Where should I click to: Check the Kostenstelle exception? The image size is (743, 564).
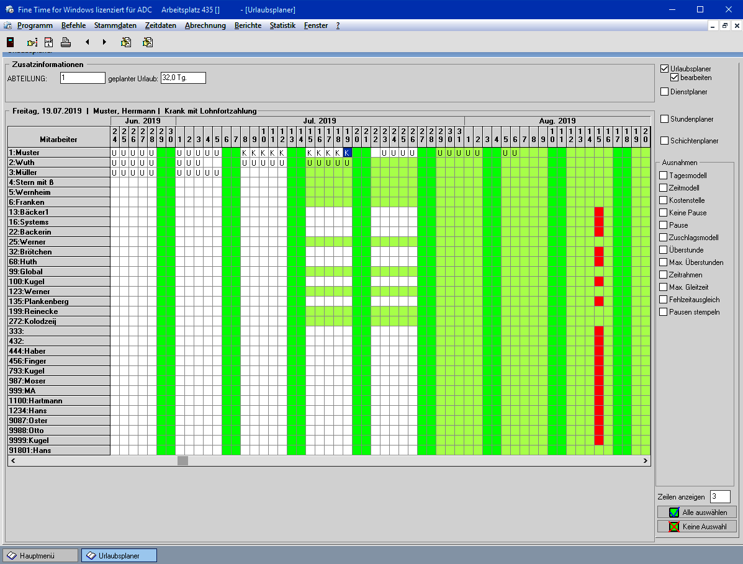pos(664,200)
